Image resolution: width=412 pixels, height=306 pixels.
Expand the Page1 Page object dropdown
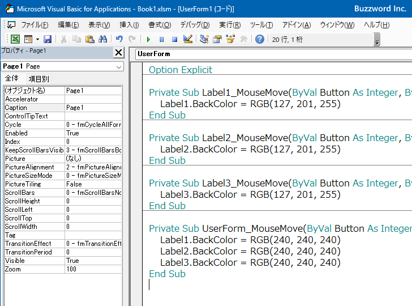(119, 67)
